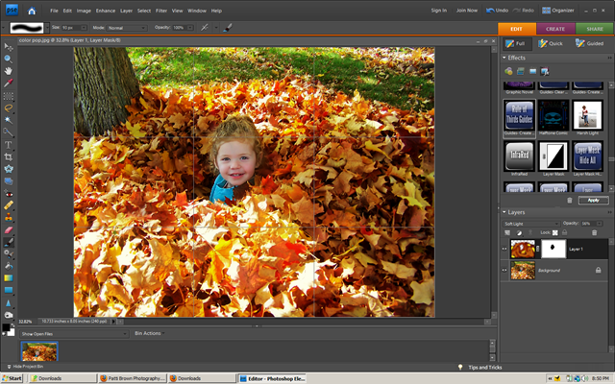This screenshot has height=384, width=615.
Task: Select the Spot Healing Brush tool
Action: pyautogui.click(x=9, y=205)
